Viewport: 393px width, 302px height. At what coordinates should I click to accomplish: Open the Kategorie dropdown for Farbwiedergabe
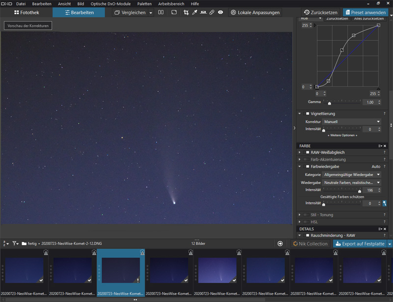(352, 175)
